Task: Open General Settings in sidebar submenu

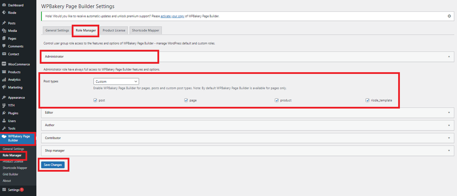Action: click(x=14, y=149)
